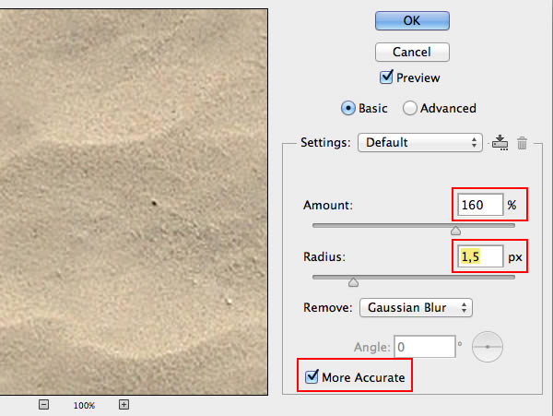Toggle the More Accurate checkbox
This screenshot has height=416, width=553.
(x=312, y=377)
